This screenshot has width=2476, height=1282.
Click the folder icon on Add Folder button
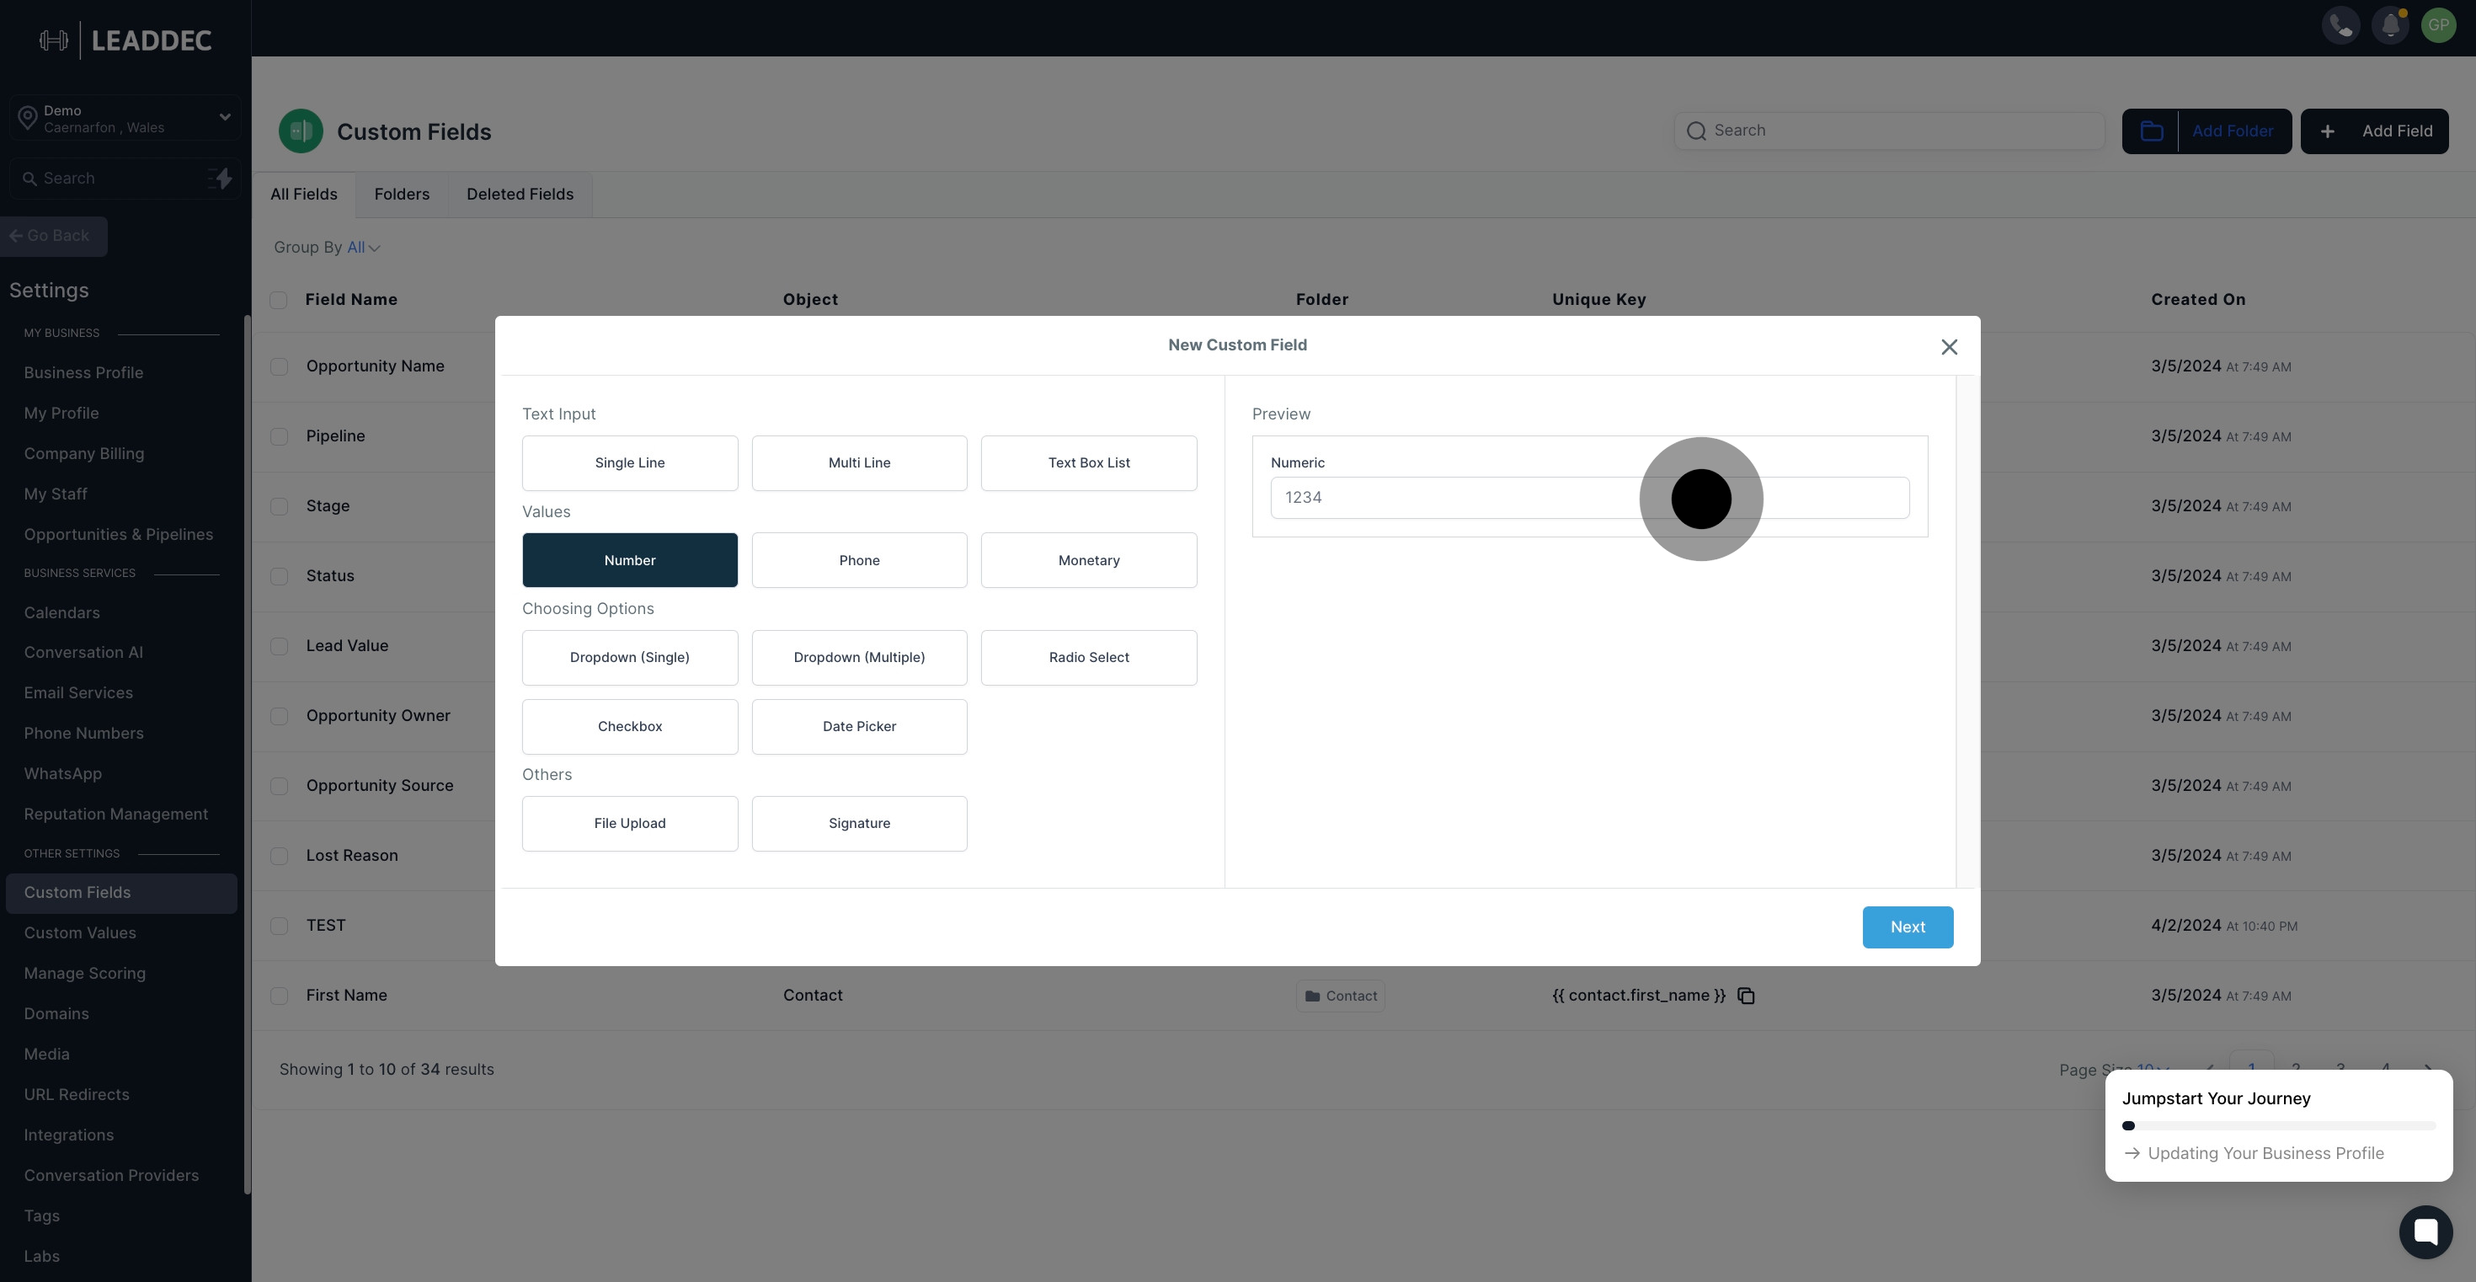click(2151, 131)
